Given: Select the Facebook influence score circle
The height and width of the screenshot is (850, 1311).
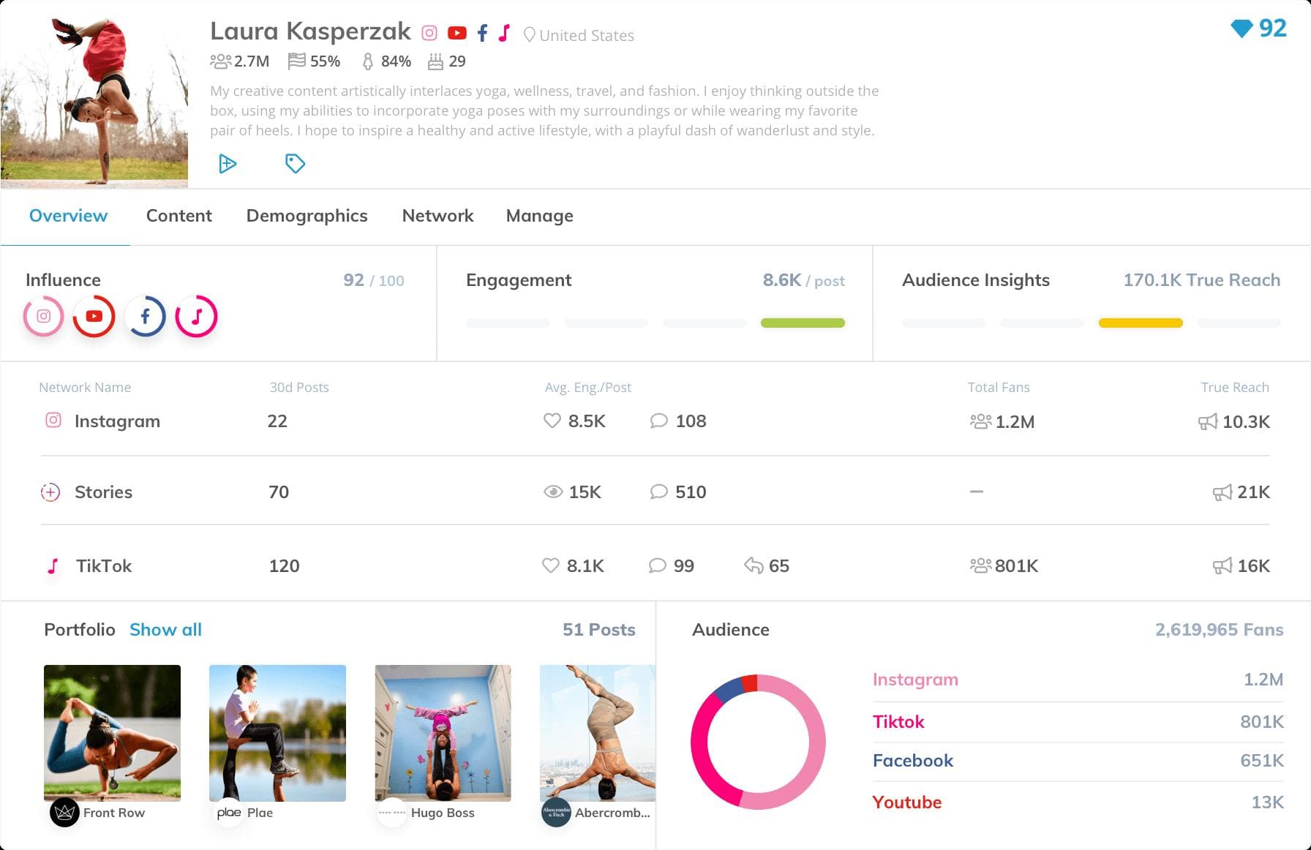Looking at the screenshot, I should point(146,316).
